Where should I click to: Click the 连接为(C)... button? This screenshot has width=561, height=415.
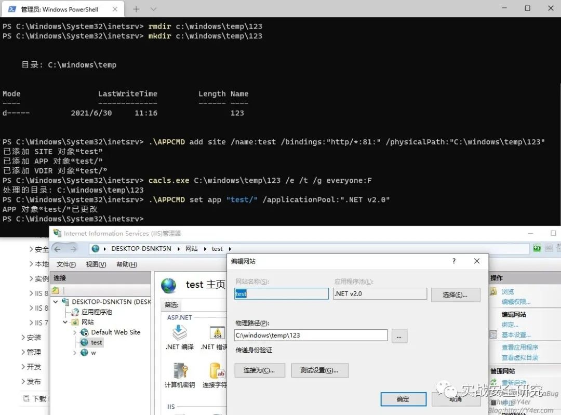259,370
